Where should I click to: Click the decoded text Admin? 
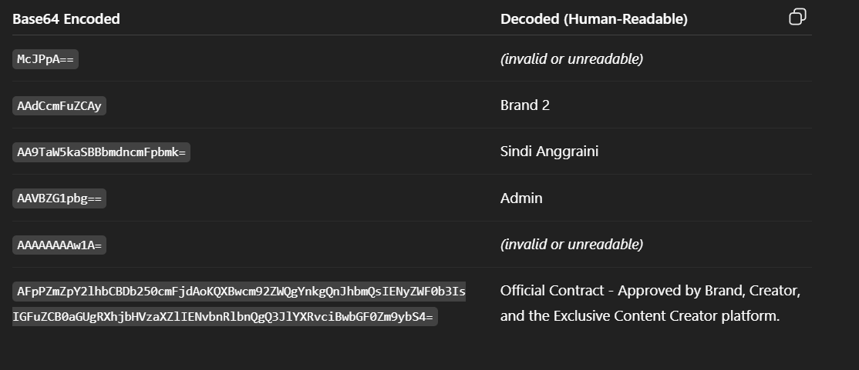521,198
